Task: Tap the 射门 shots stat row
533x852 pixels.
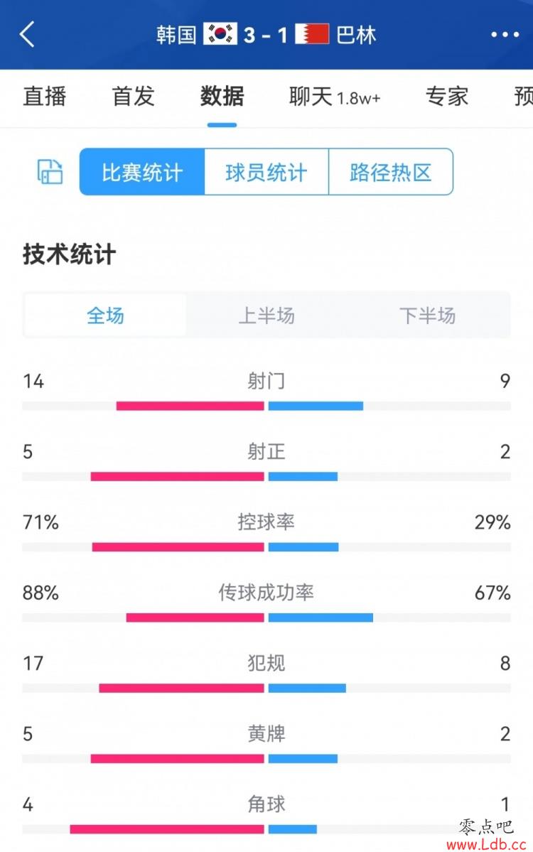Action: pyautogui.click(x=266, y=390)
